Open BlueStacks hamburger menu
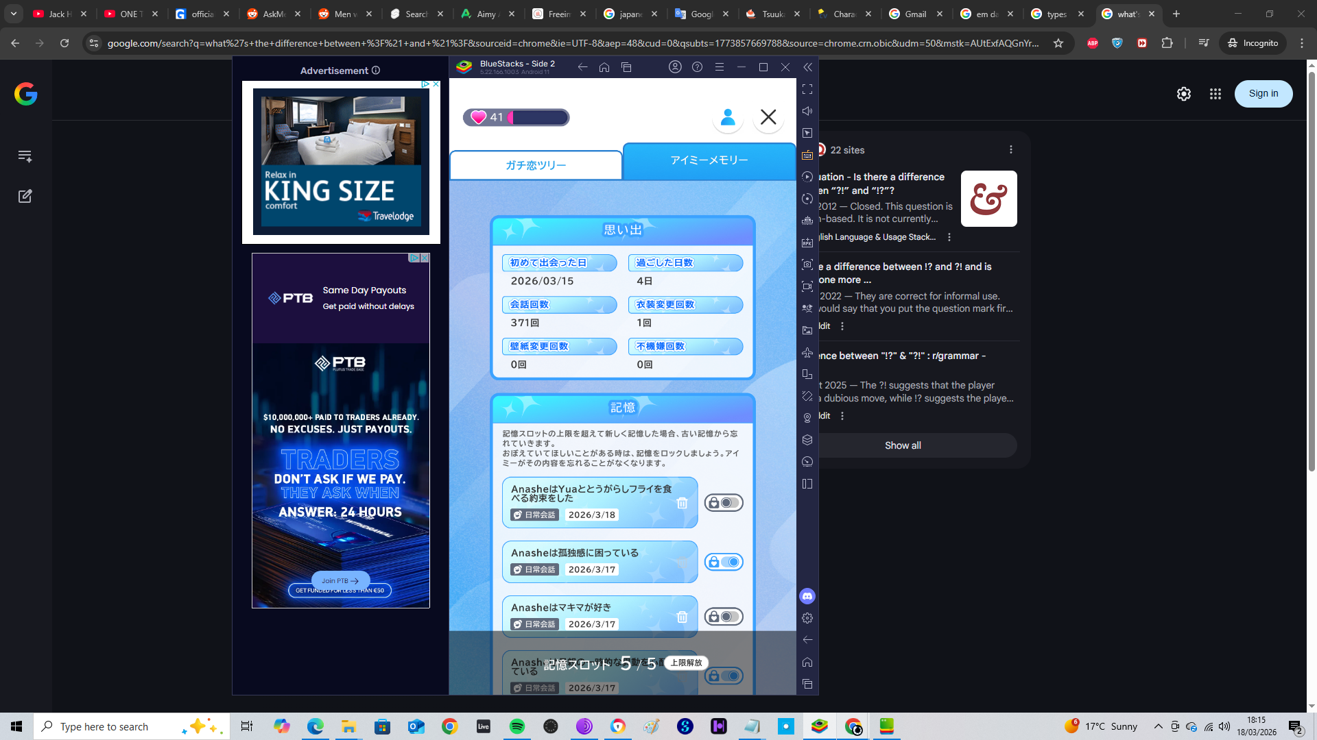Viewport: 1317px width, 740px height. 719,67
